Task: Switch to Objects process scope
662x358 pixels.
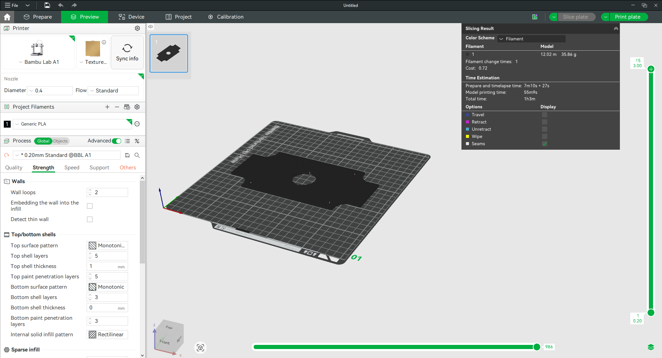Action: click(x=61, y=141)
